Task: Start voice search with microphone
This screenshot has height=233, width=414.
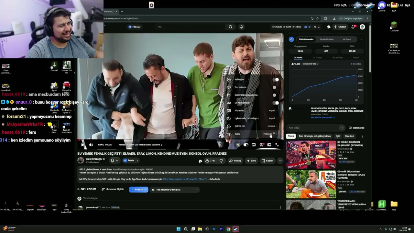Action: [x=241, y=27]
